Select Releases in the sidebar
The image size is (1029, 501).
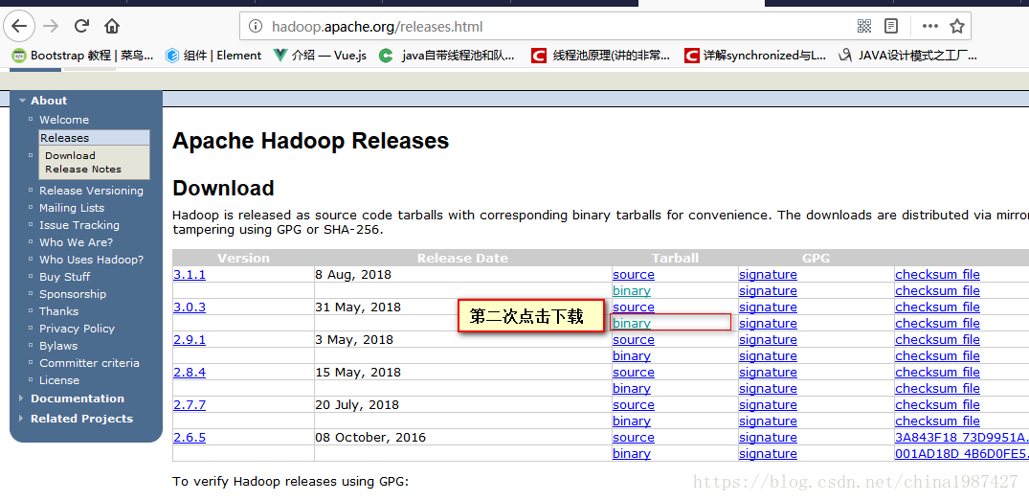tap(94, 138)
